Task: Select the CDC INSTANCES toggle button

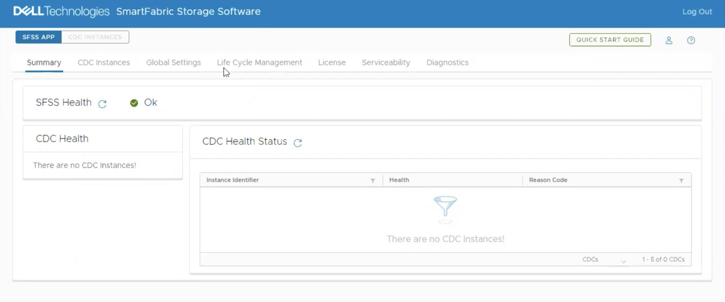Action: click(x=95, y=37)
